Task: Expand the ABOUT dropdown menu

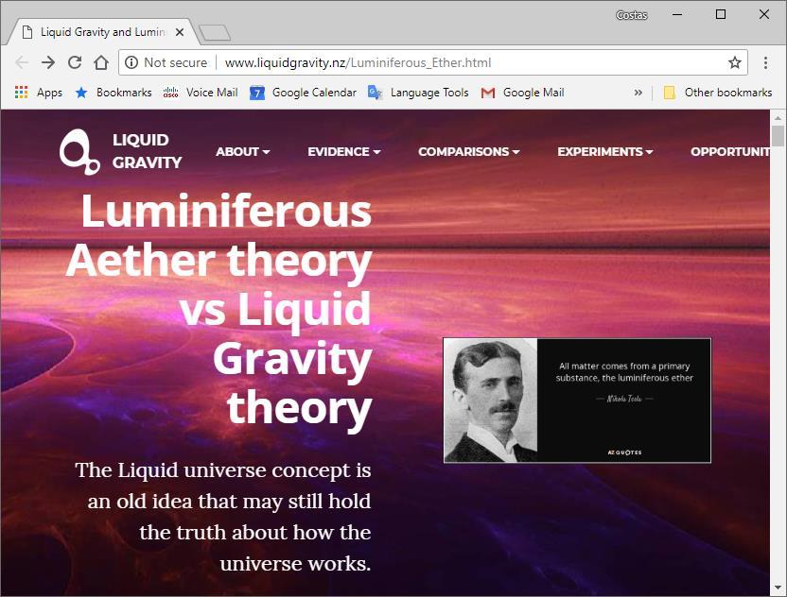Action: [242, 151]
